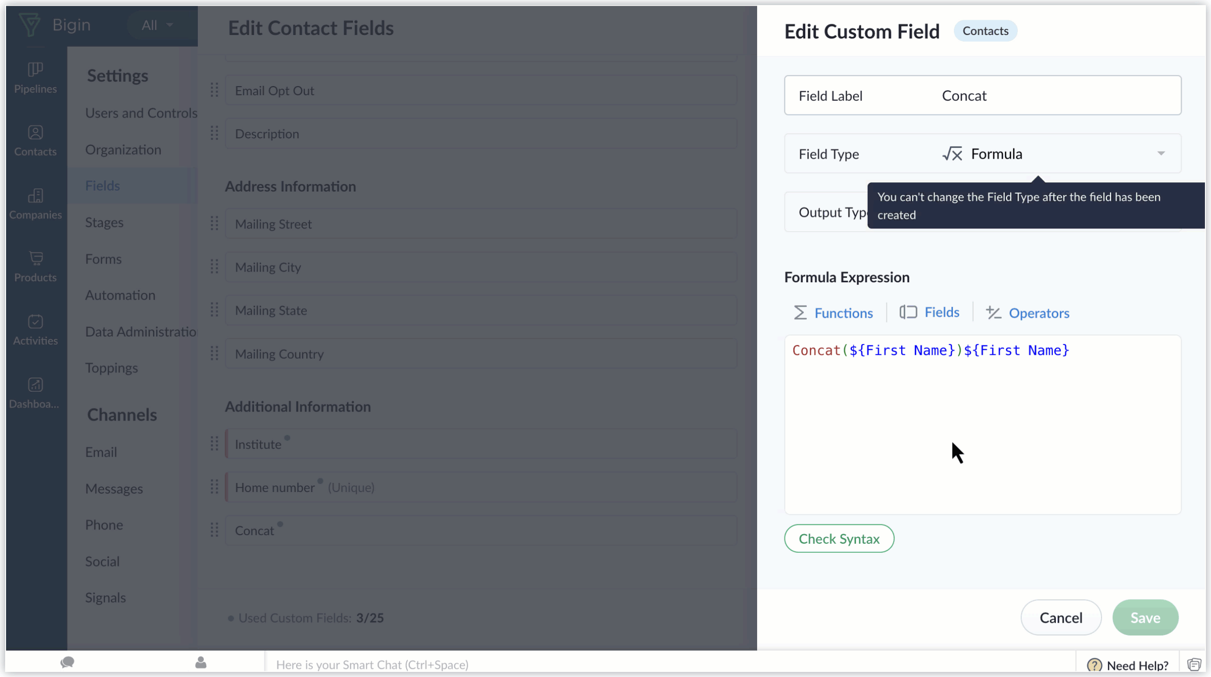This screenshot has width=1211, height=677.
Task: Grab the drag handle beside Mailing Street
Action: pyautogui.click(x=215, y=223)
